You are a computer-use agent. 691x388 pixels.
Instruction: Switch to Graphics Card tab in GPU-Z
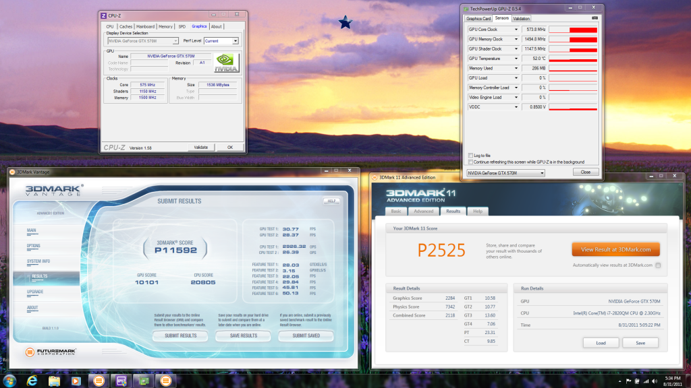click(478, 18)
